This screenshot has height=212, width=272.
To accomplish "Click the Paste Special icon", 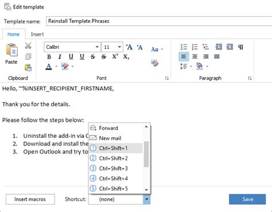I will (x=28, y=68).
